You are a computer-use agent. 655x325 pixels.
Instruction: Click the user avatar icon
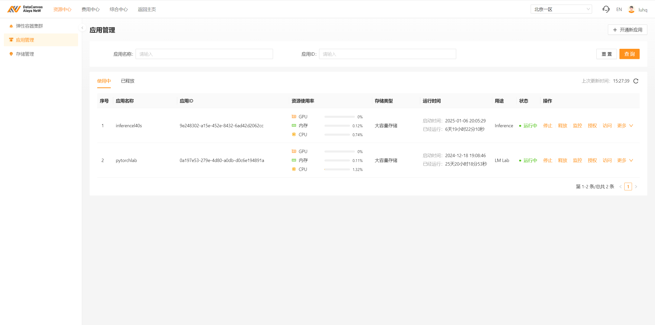[631, 9]
